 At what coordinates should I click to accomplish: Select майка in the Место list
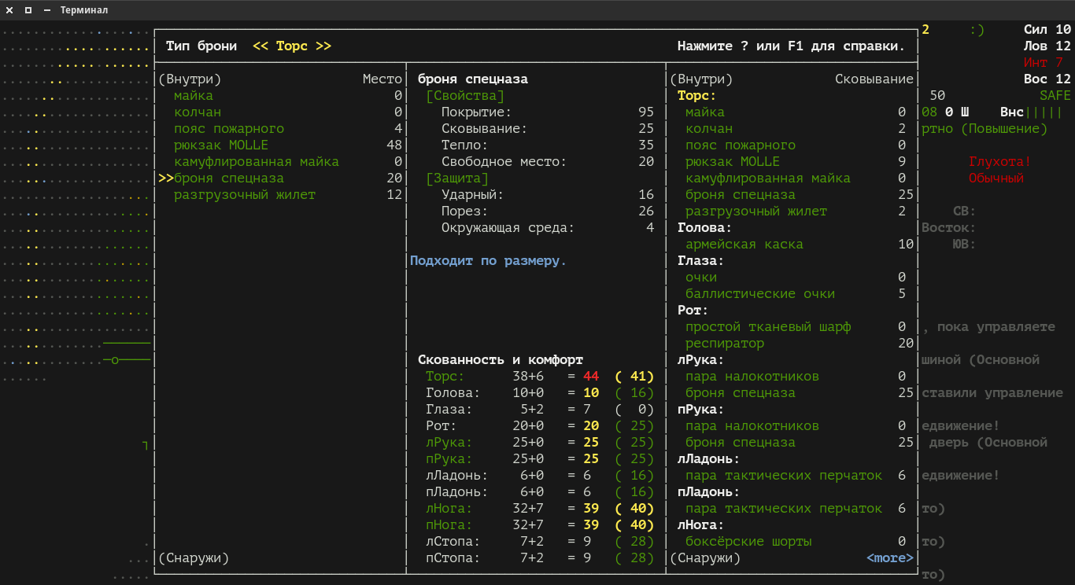(x=288, y=96)
